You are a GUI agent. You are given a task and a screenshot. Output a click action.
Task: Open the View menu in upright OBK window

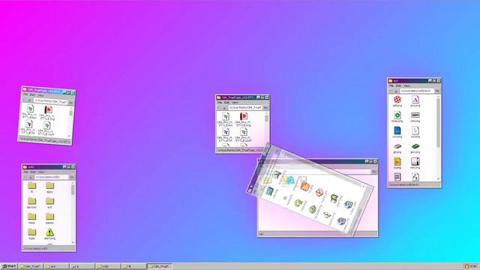click(235, 103)
